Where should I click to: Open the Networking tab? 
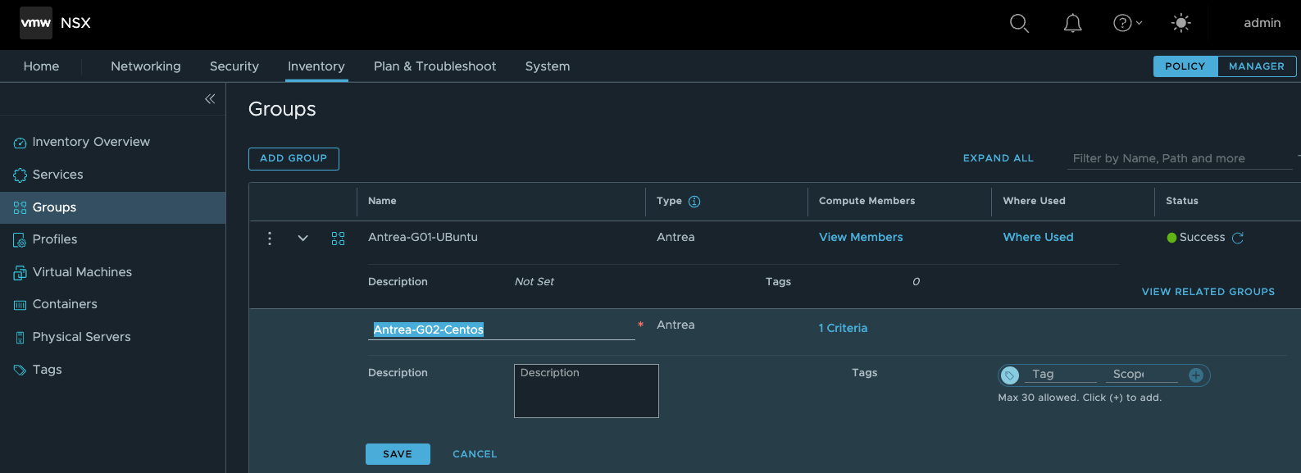(146, 66)
